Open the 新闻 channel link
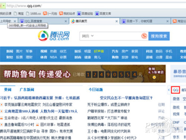Image resolution: width=186 pixels, height=140 pixels. point(10,51)
